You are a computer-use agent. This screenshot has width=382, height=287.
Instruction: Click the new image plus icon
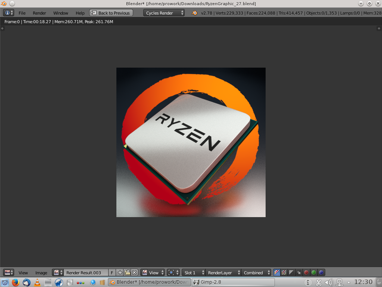click(x=120, y=272)
